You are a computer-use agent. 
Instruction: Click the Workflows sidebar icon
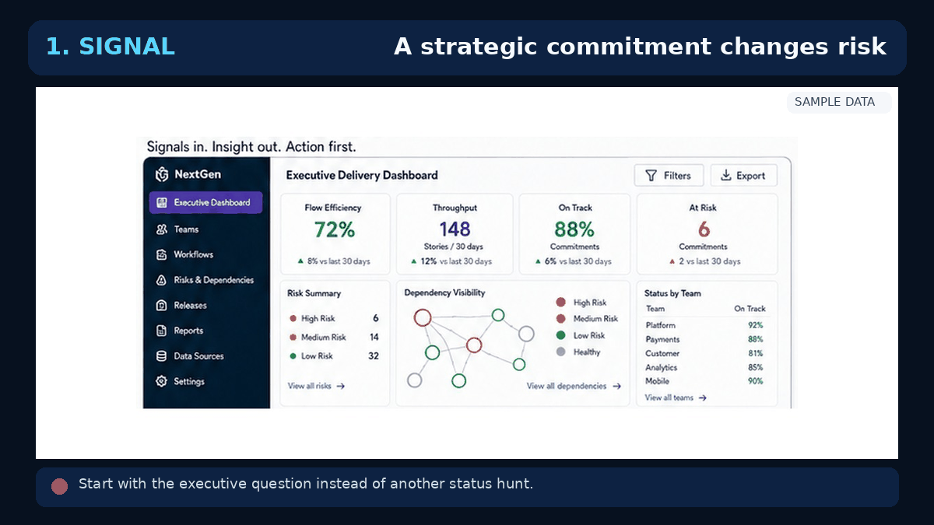click(162, 254)
